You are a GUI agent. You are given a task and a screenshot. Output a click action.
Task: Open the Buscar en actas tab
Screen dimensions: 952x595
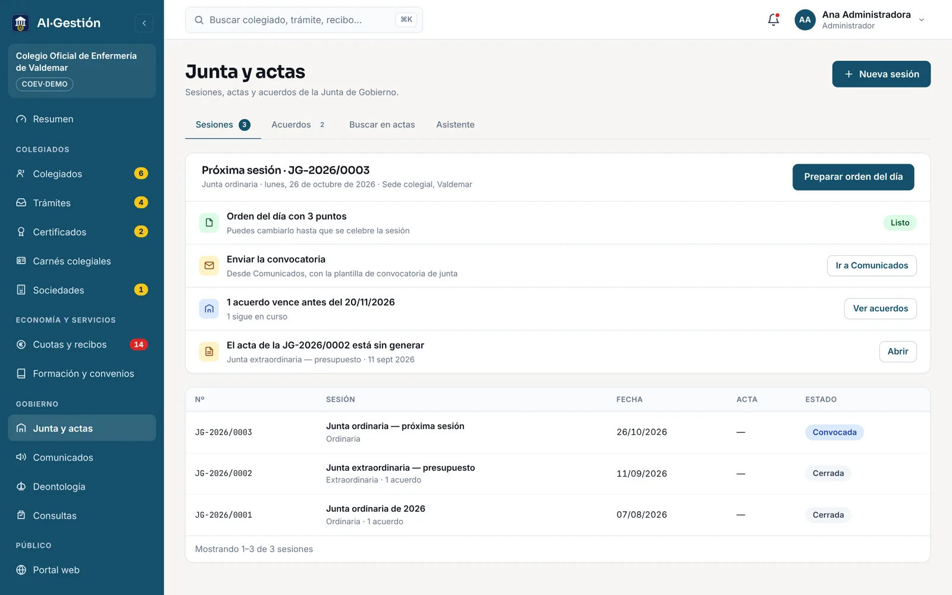tap(382, 125)
